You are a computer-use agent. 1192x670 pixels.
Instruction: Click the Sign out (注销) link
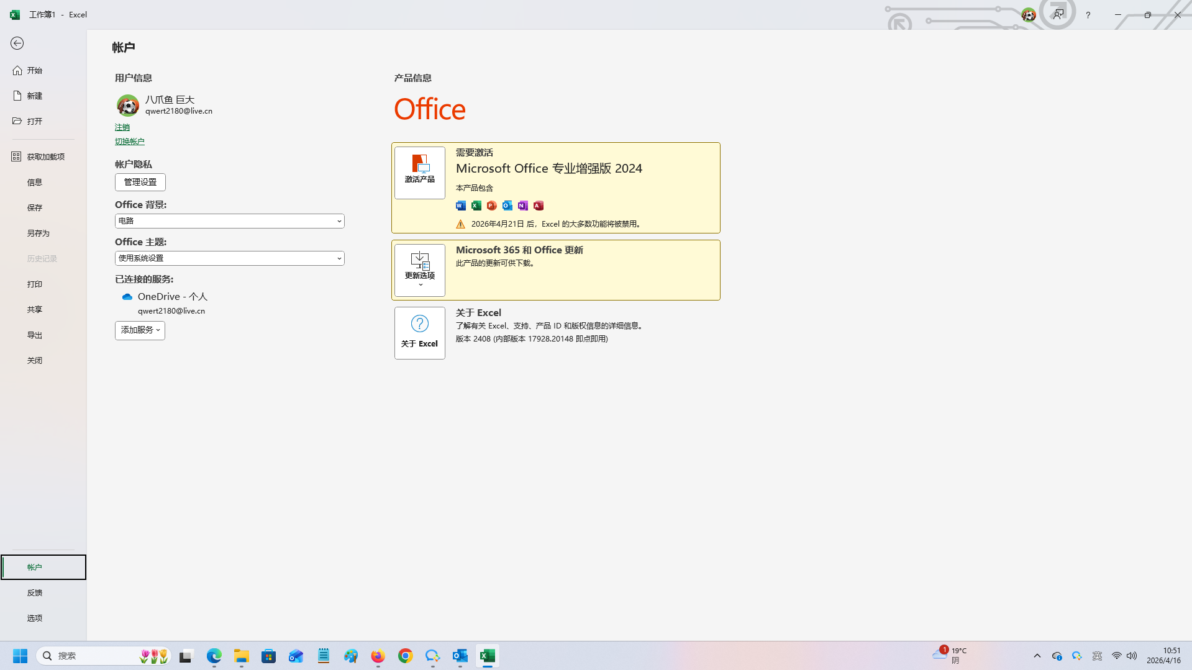pos(122,127)
